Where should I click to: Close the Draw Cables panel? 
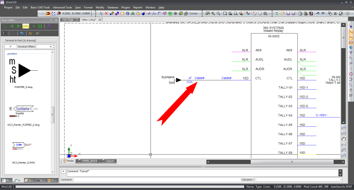(x=56, y=20)
